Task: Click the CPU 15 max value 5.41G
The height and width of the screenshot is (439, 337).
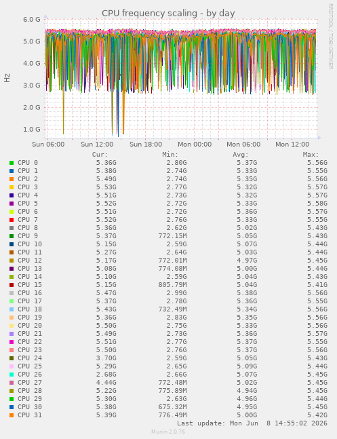Action: coord(317,285)
